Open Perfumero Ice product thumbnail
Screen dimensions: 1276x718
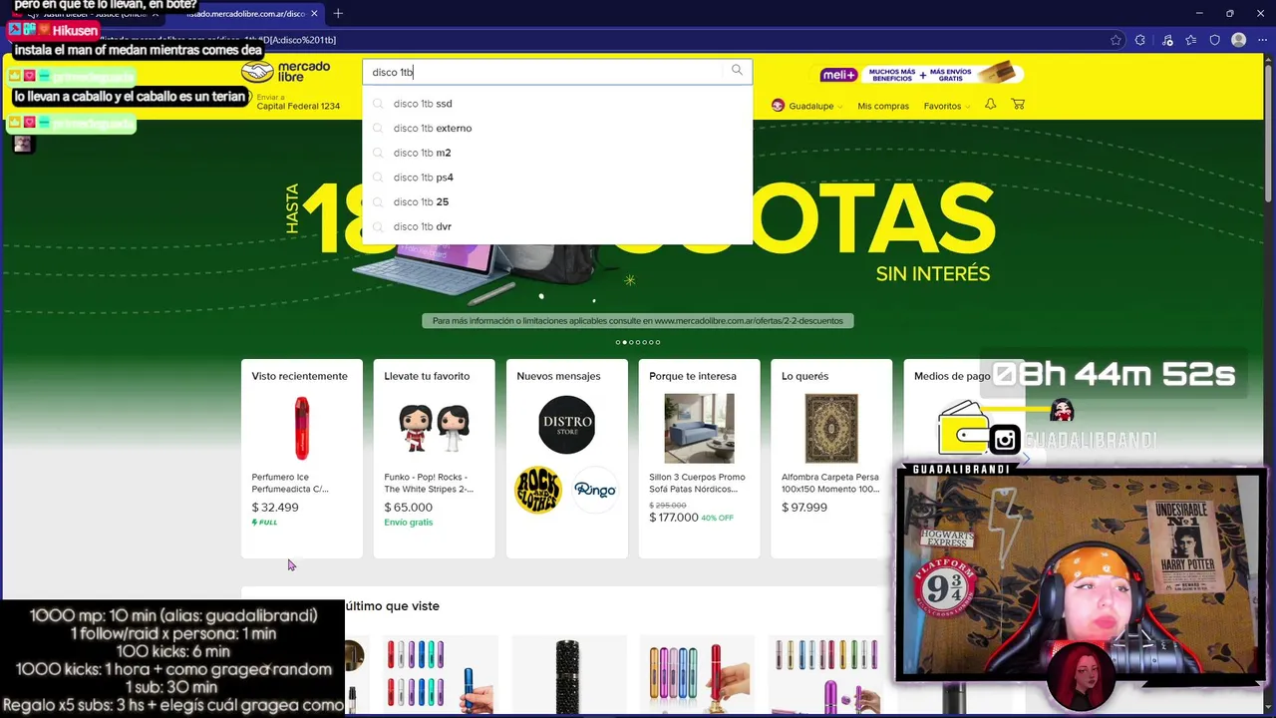[x=301, y=428]
